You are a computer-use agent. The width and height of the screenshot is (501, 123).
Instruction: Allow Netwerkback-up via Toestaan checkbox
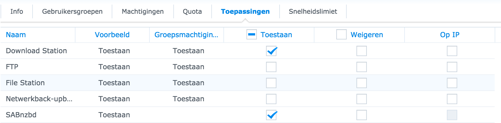tap(271, 99)
